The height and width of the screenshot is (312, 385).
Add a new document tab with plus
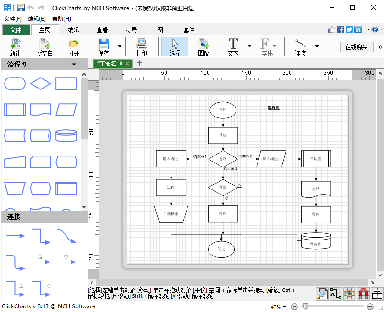[x=139, y=63]
